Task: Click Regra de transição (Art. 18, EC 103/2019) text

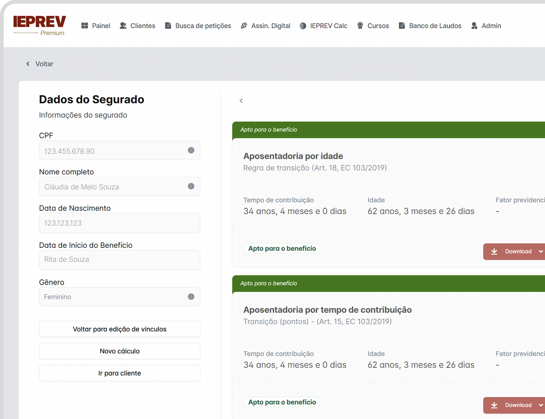Action: (x=315, y=168)
